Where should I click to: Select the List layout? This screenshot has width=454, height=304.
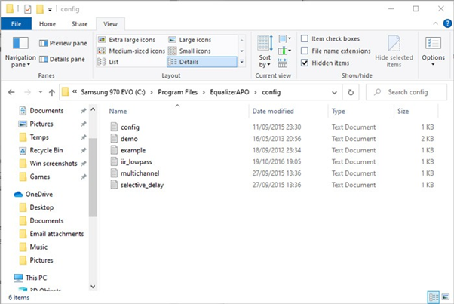click(x=108, y=62)
